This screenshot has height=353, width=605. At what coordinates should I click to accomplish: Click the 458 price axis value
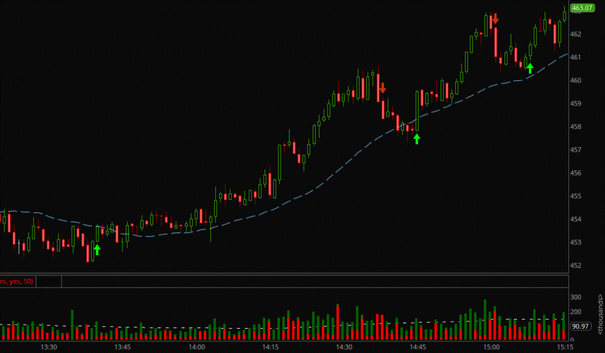point(576,126)
